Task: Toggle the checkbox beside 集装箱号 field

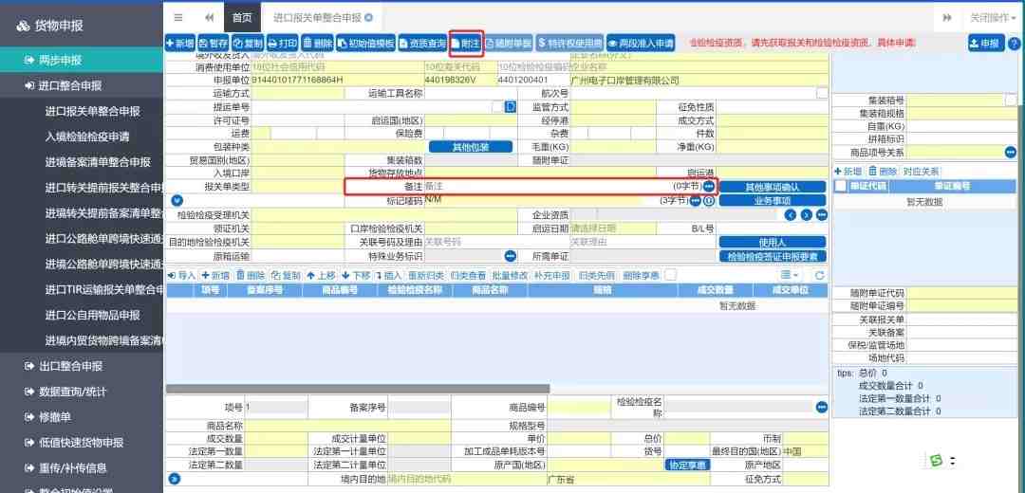Action: [1011, 100]
